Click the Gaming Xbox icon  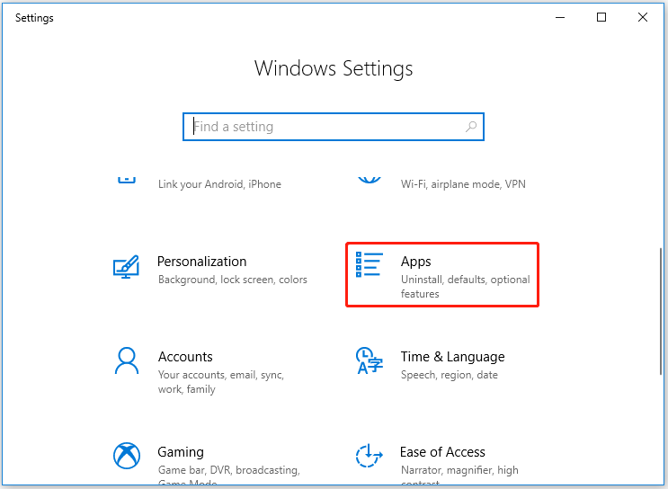127,456
